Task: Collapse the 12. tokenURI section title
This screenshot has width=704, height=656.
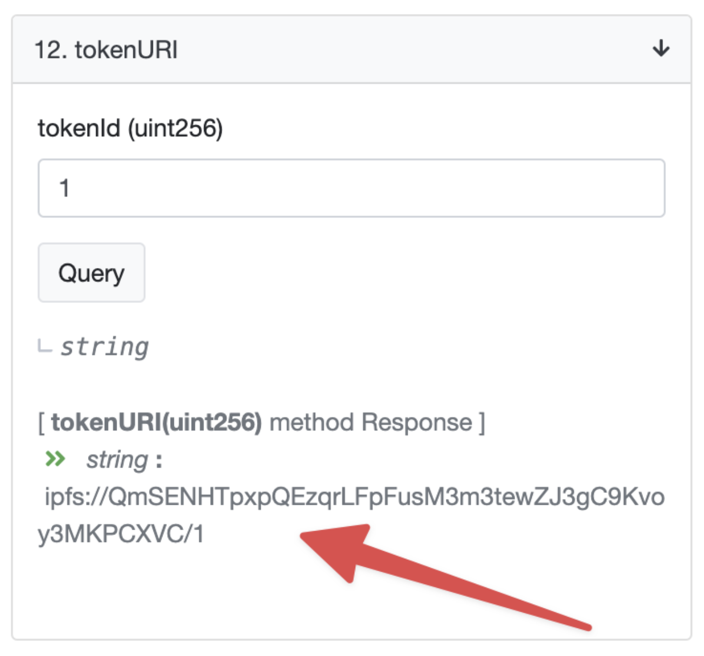Action: [x=106, y=50]
